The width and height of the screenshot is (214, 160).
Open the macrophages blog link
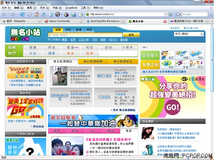[79, 70]
